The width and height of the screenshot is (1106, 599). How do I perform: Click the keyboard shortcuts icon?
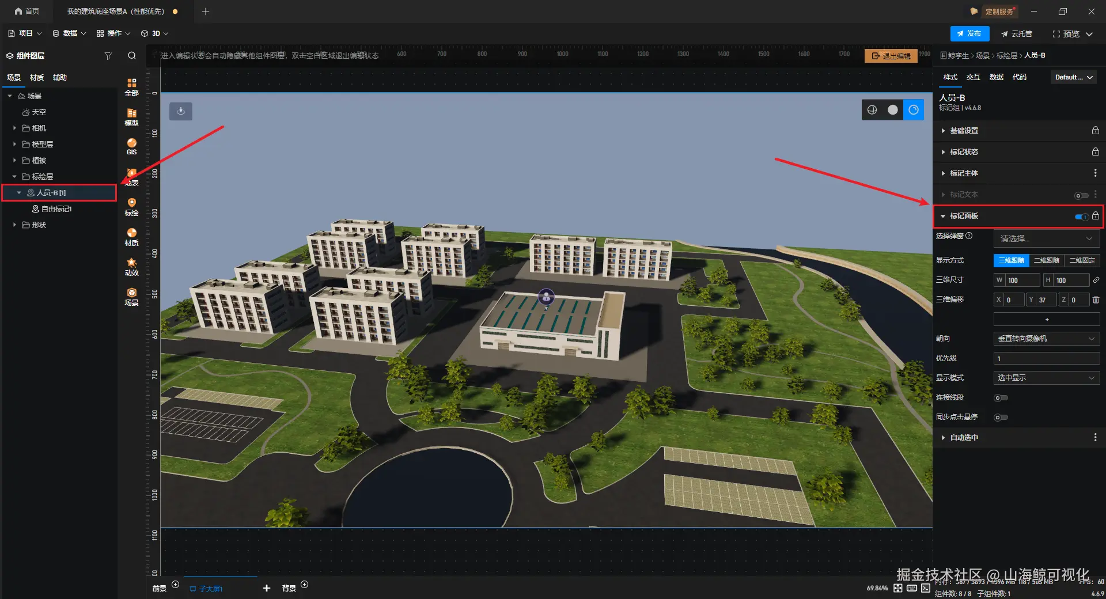click(912, 588)
